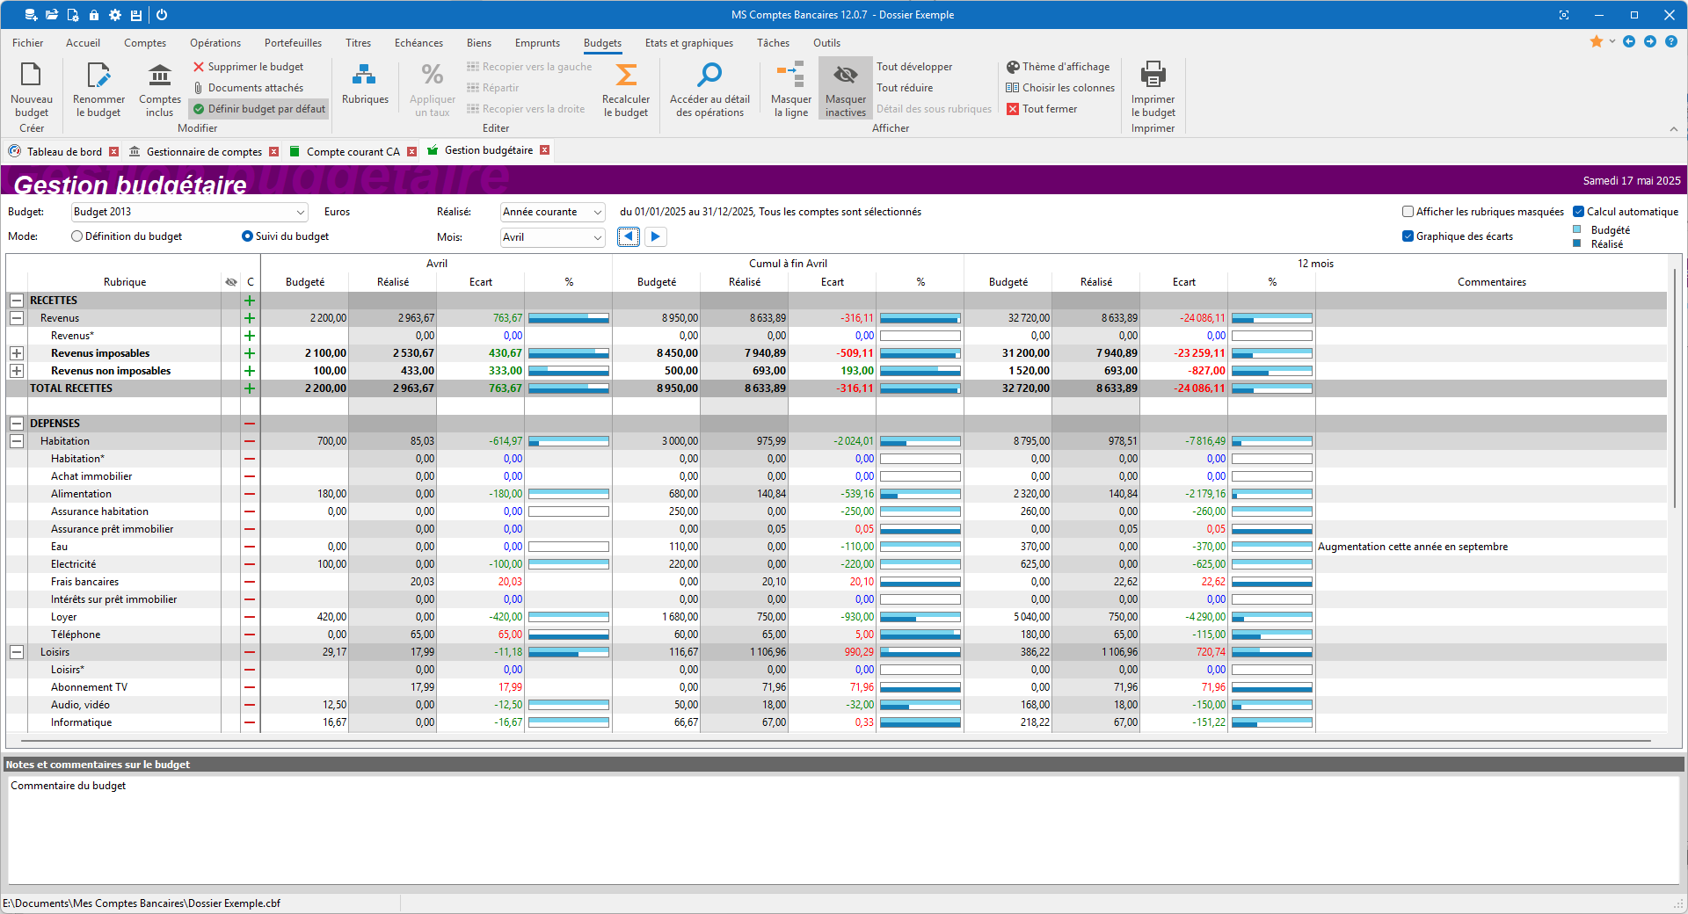Click Réalisé legend color swatch
Screen dimensions: 1688x914
[x=1577, y=243]
